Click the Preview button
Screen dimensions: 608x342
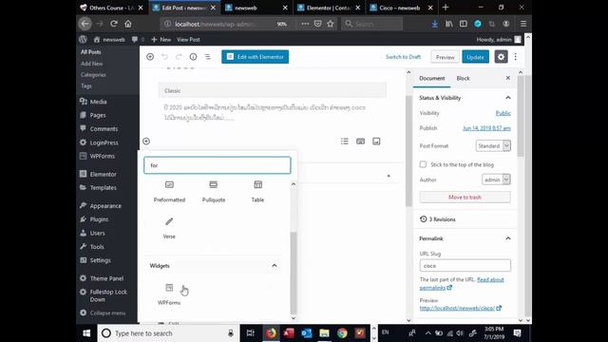click(446, 57)
